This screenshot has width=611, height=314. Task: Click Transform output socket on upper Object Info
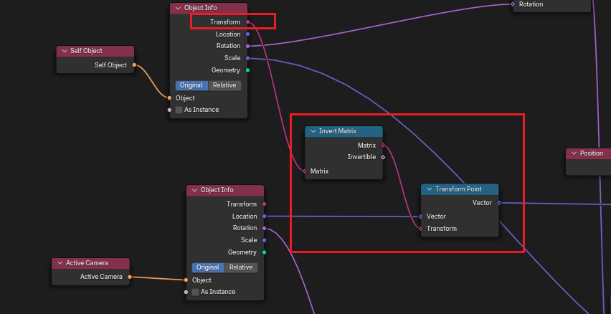point(248,22)
